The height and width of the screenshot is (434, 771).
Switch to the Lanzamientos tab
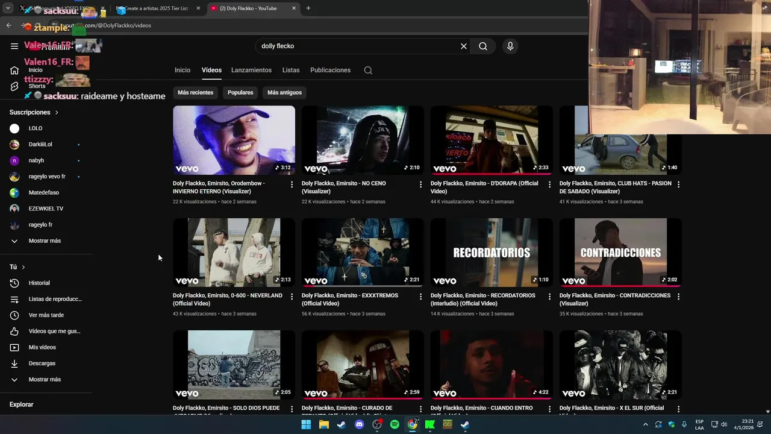251,70
